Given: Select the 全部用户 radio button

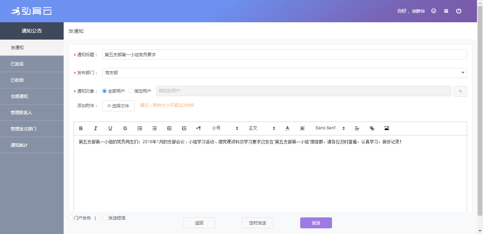Looking at the screenshot, I should (x=104, y=91).
